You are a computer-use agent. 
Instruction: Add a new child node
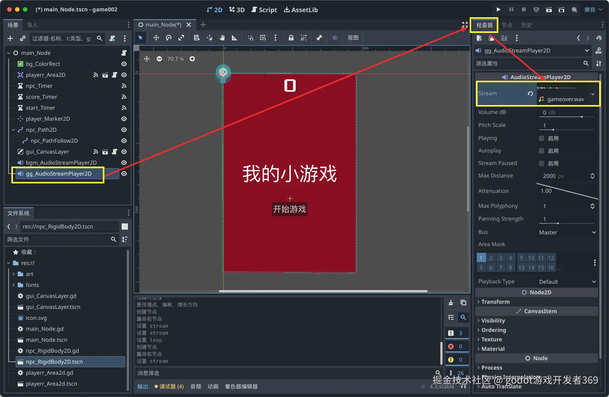point(10,38)
